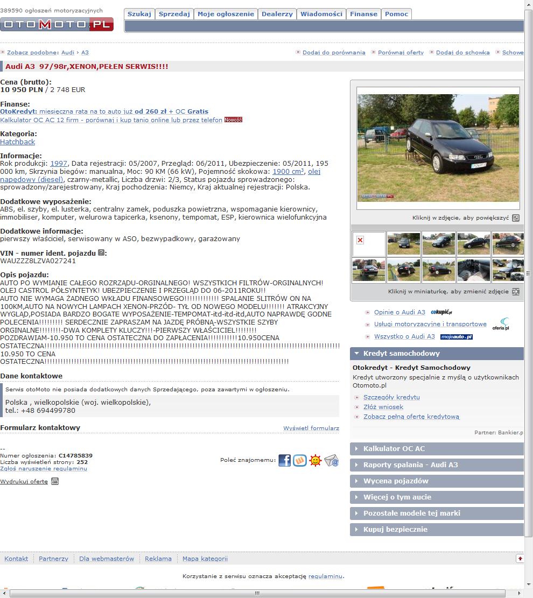533x598 pixels.
Task: Select the second thumbnail in top row
Action: coord(404,244)
